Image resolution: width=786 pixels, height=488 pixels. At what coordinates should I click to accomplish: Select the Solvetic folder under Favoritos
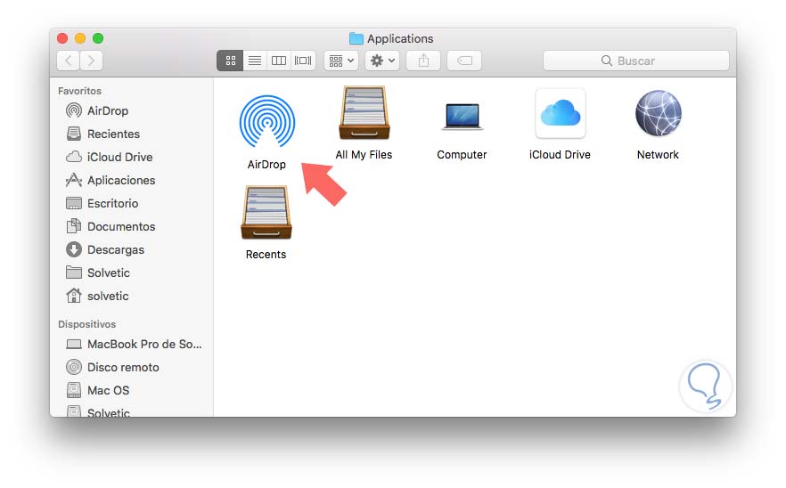(131, 272)
